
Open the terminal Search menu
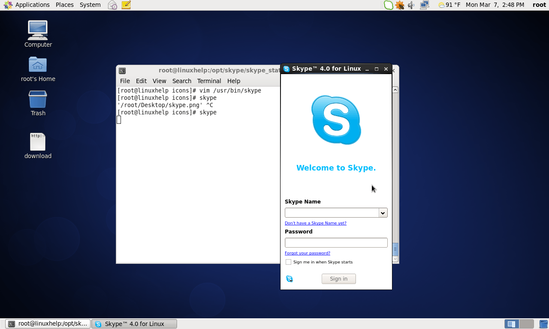182,81
